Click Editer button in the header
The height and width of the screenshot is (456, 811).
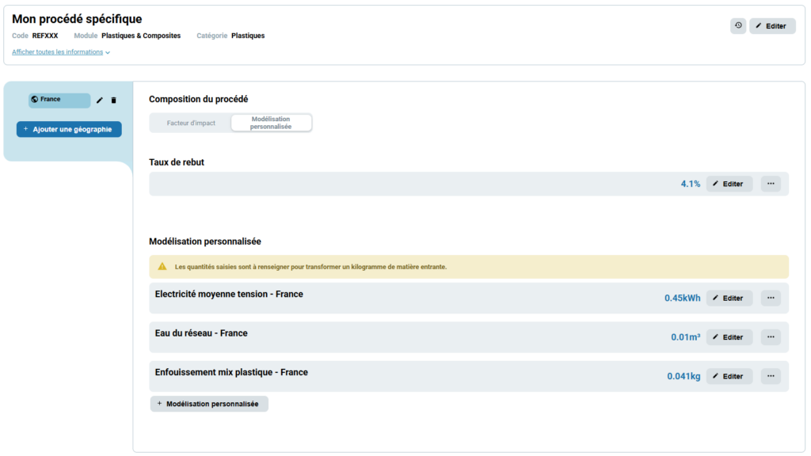point(771,26)
